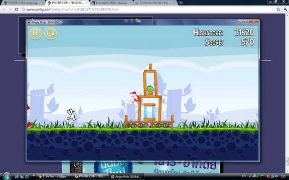Switch to the TechXcite Review tab
Screen dimensions: 289x180
pos(156,3)
